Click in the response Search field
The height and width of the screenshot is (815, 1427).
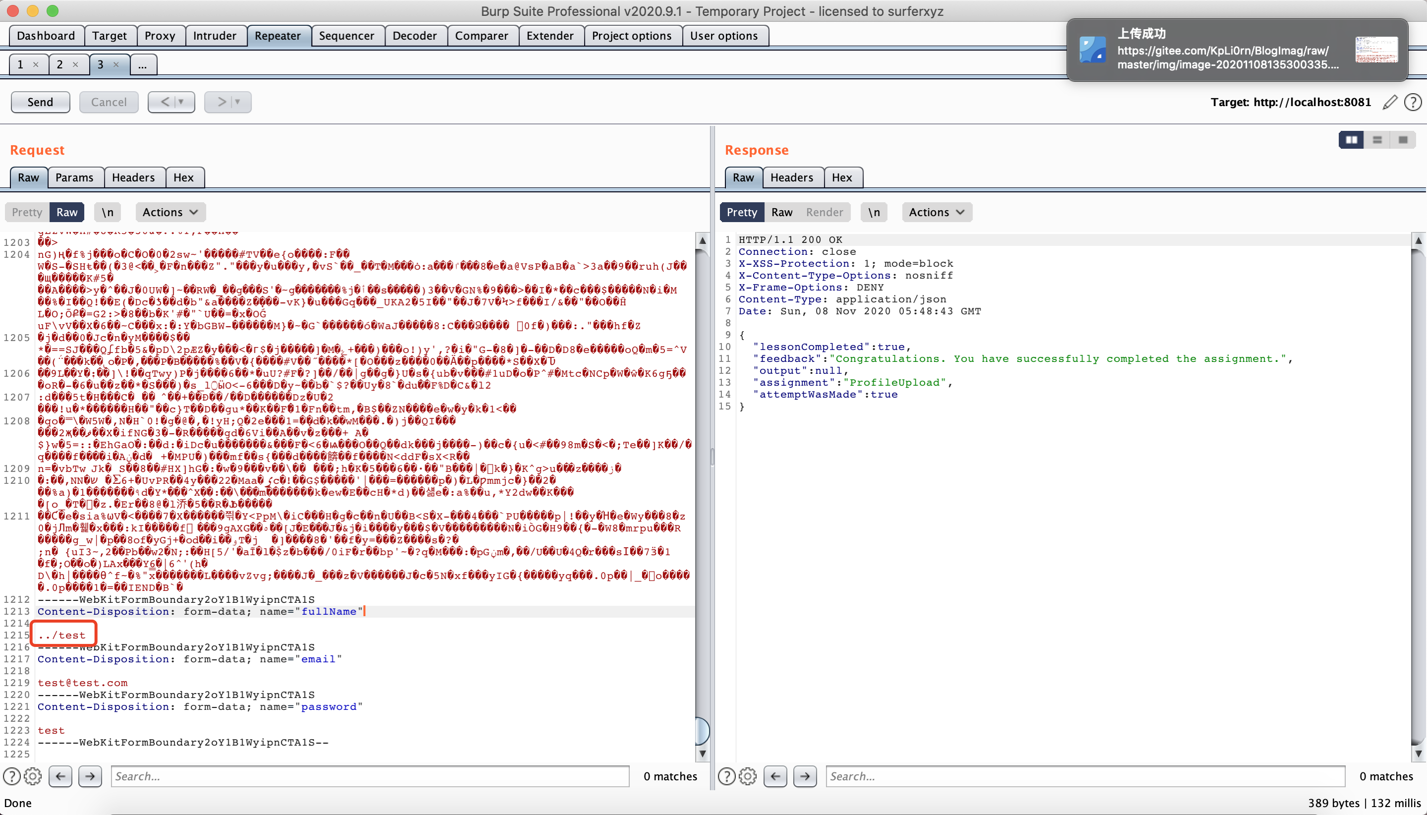point(1084,776)
